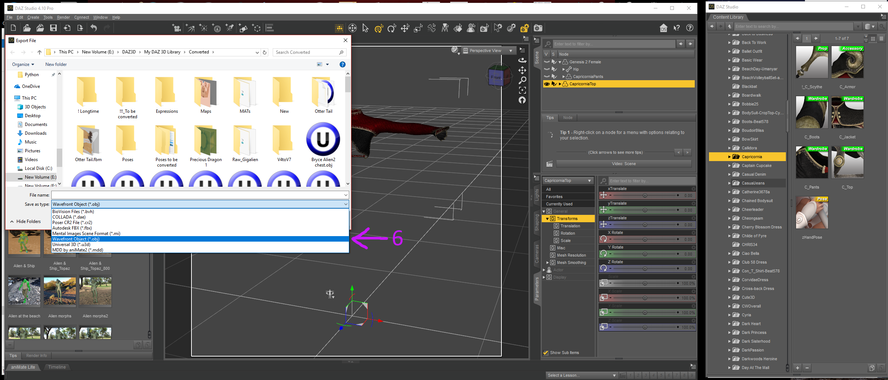Select the Universal tool in the toolbar

379,28
